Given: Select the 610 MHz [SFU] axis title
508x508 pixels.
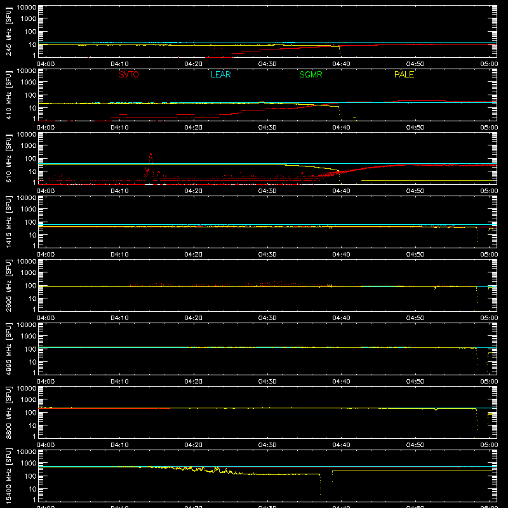Looking at the screenshot, I should (9, 158).
